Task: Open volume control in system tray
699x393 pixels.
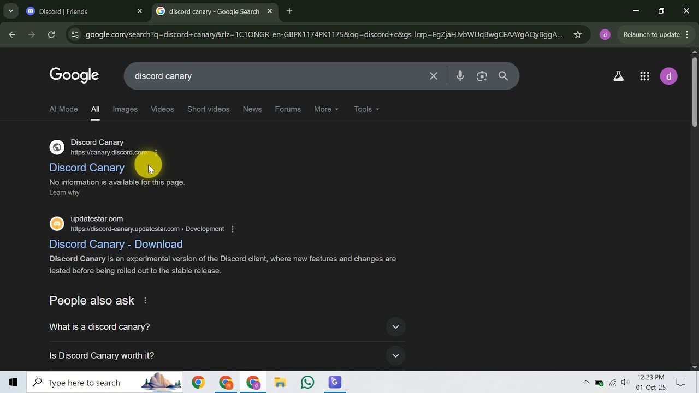Action: point(625,382)
